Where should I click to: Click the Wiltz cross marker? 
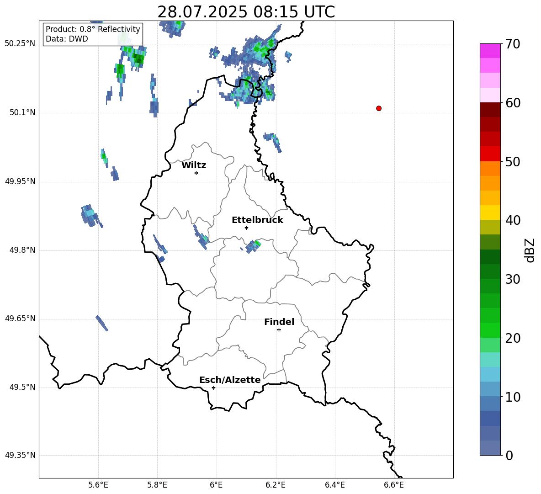(x=196, y=173)
